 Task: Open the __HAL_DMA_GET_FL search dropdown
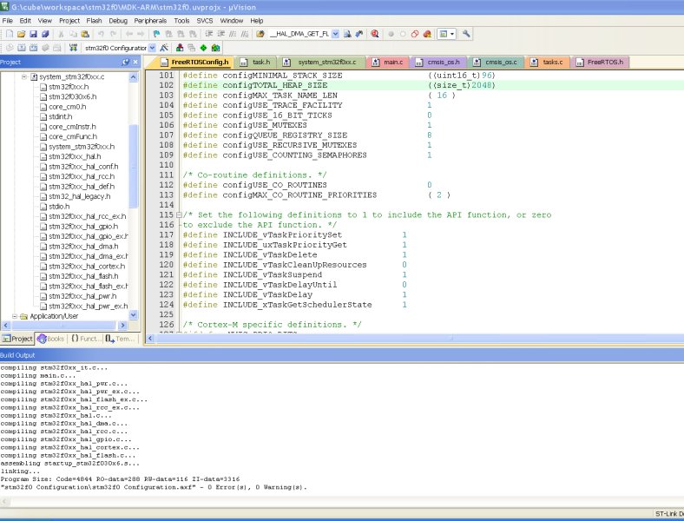336,34
